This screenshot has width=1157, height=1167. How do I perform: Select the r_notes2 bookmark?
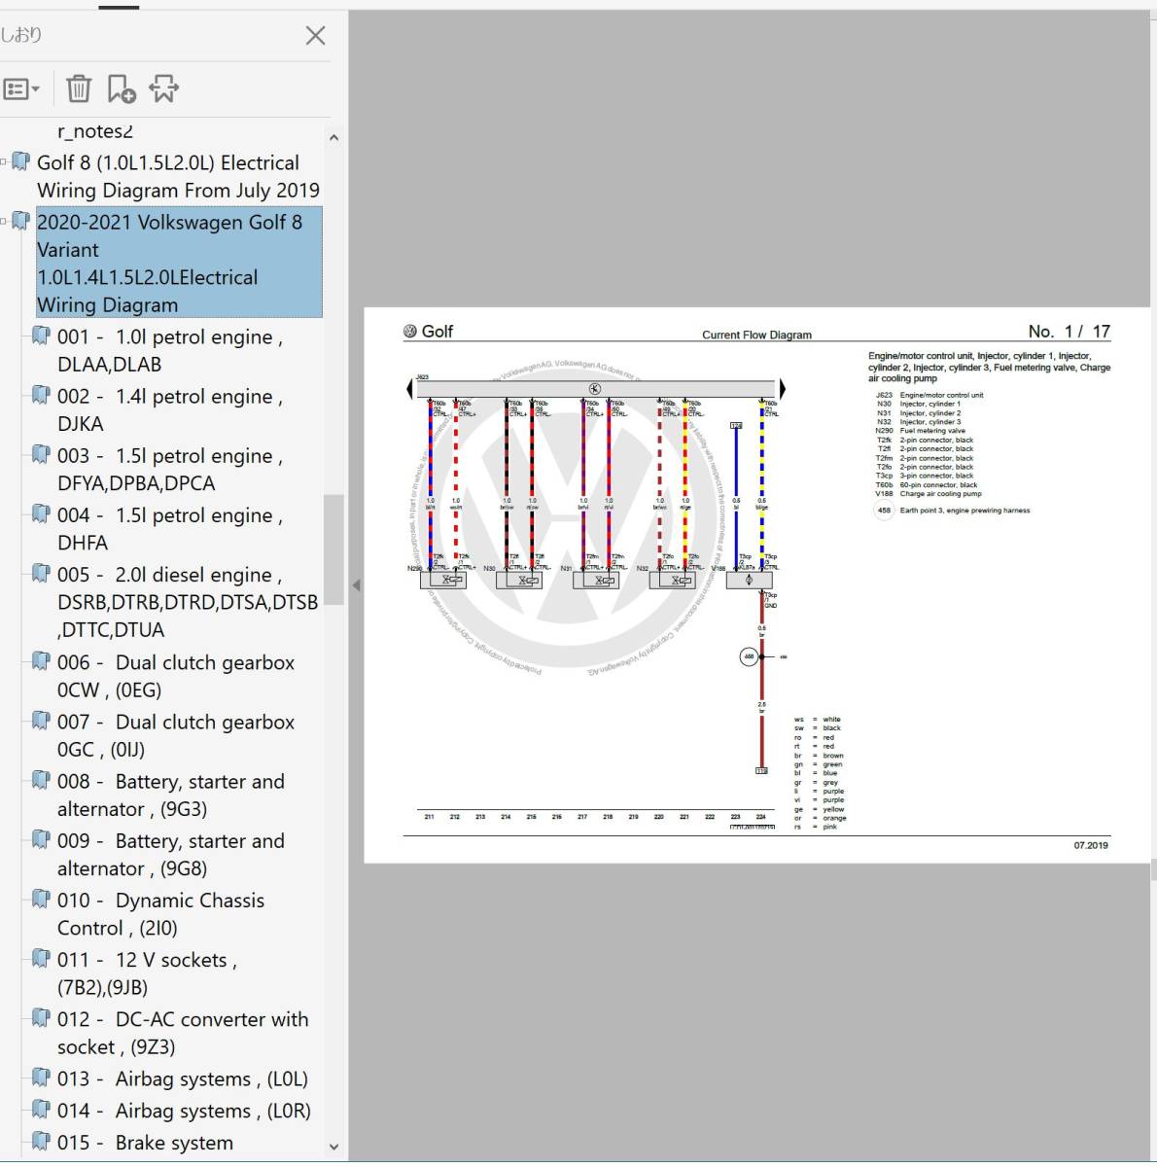[95, 130]
